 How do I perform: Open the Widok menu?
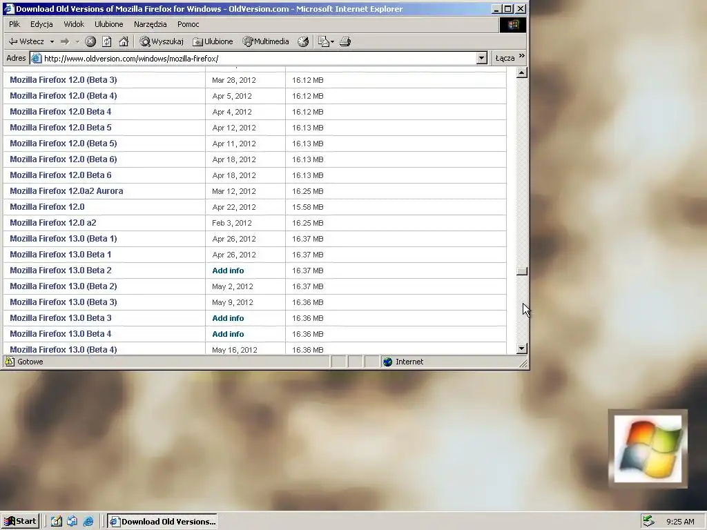pos(74,24)
